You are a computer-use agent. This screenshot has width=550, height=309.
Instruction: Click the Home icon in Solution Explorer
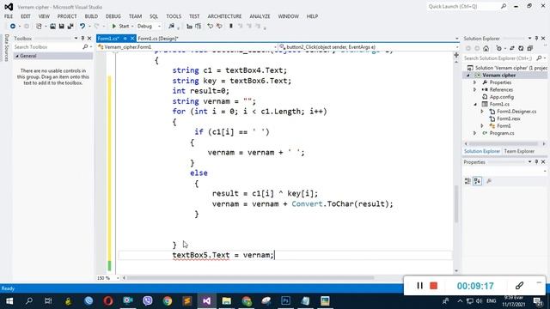point(486,48)
